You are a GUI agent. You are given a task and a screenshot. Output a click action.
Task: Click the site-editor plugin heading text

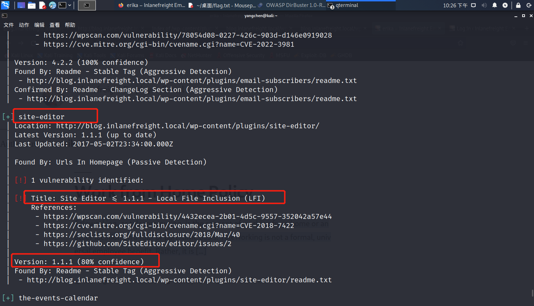(41, 117)
